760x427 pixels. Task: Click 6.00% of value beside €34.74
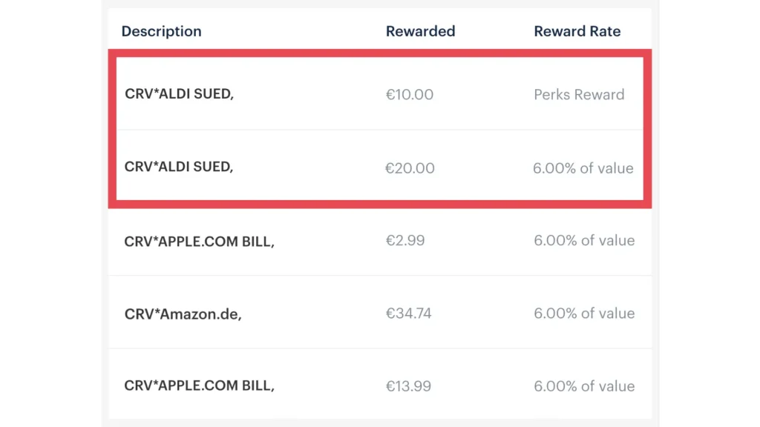583,314
